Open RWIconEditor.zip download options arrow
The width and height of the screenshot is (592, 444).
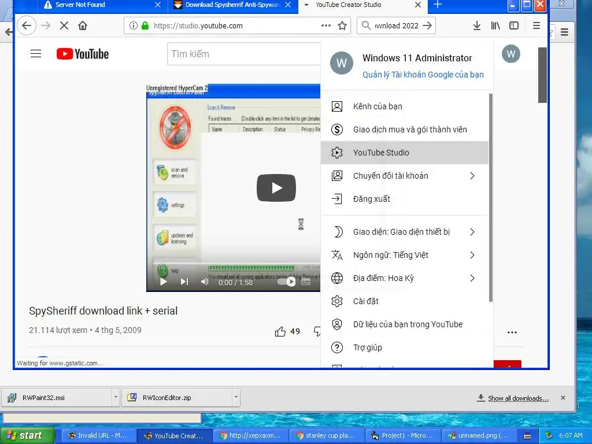coord(236,397)
